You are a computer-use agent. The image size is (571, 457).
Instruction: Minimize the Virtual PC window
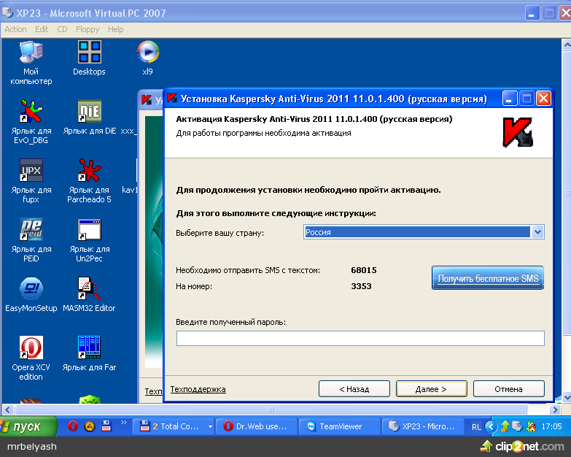pos(532,13)
